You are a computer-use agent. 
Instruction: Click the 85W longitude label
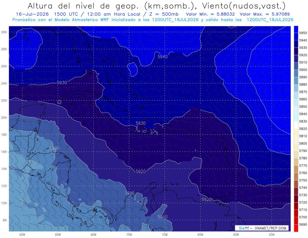pyautogui.click(x=58, y=234)
